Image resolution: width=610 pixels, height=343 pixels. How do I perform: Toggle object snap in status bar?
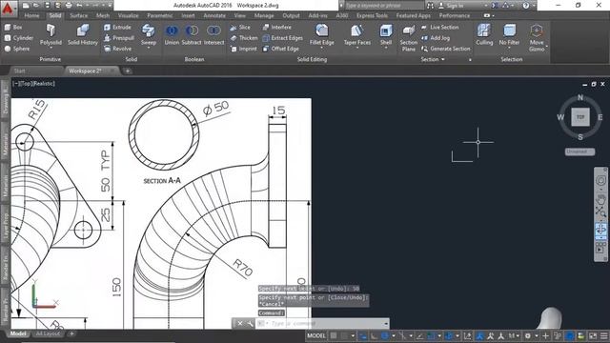(x=431, y=336)
